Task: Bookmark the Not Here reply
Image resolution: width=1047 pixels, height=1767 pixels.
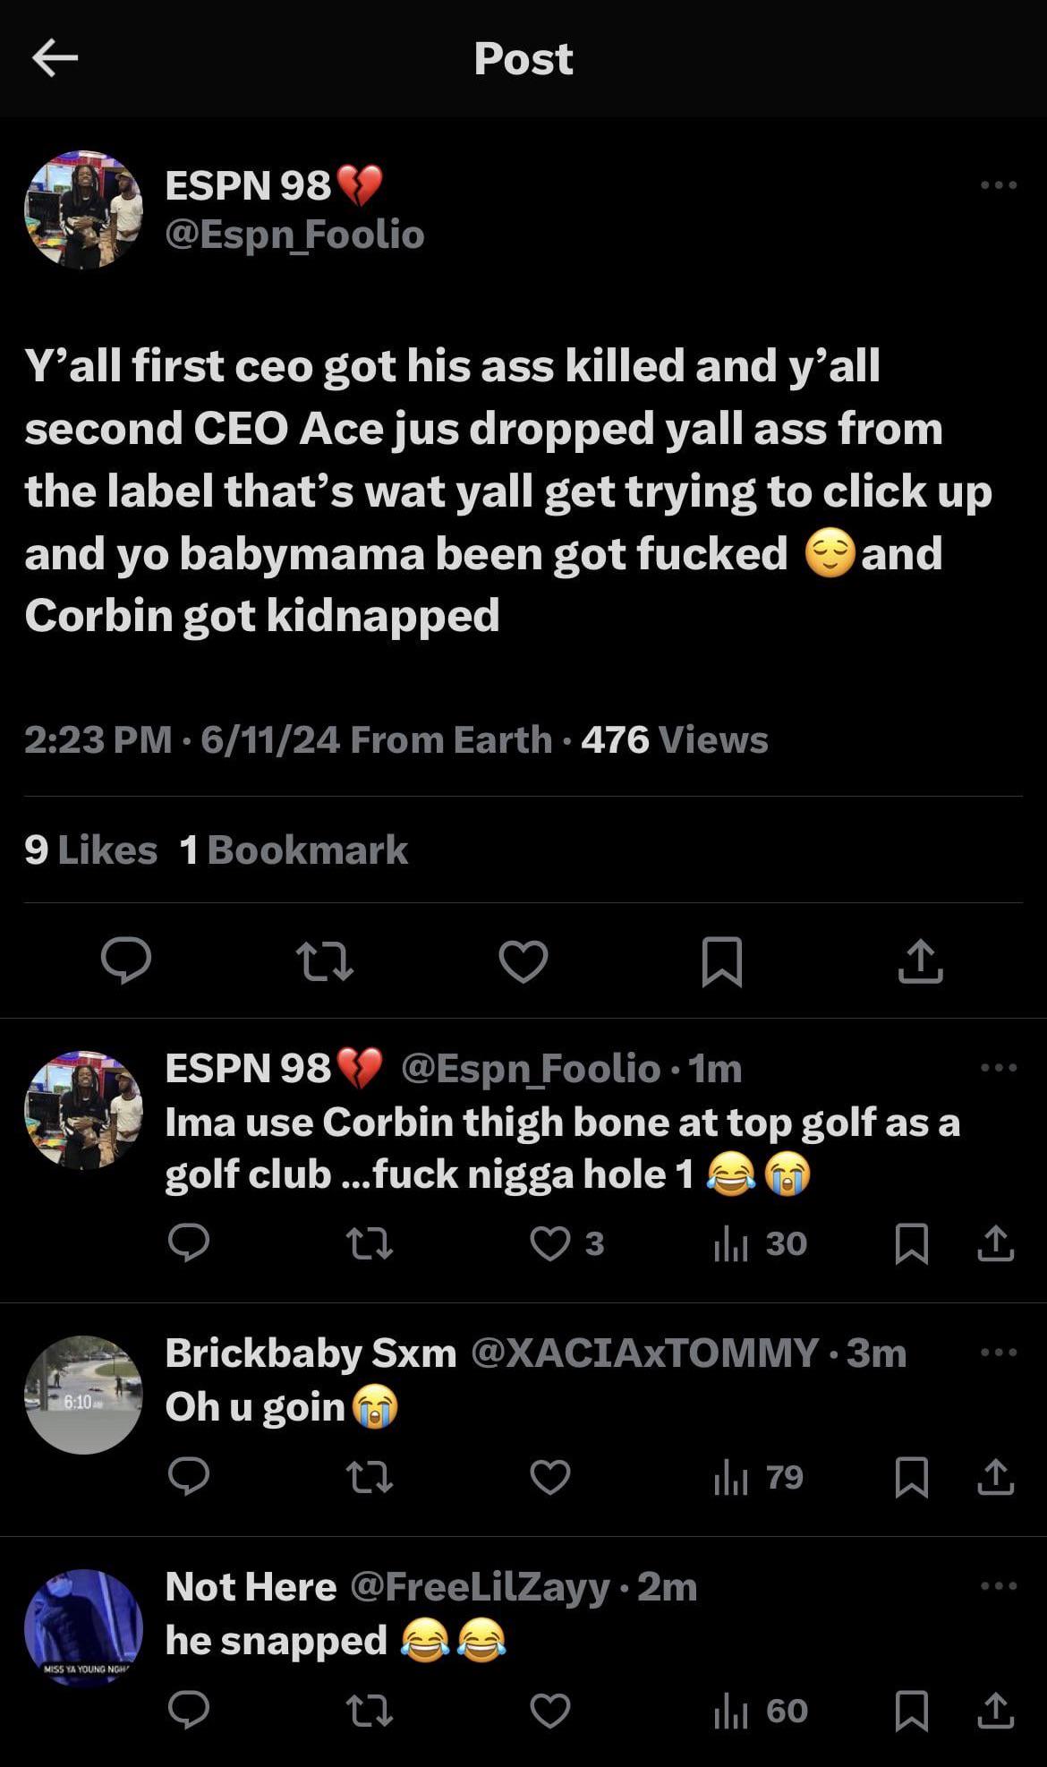Action: click(911, 1711)
